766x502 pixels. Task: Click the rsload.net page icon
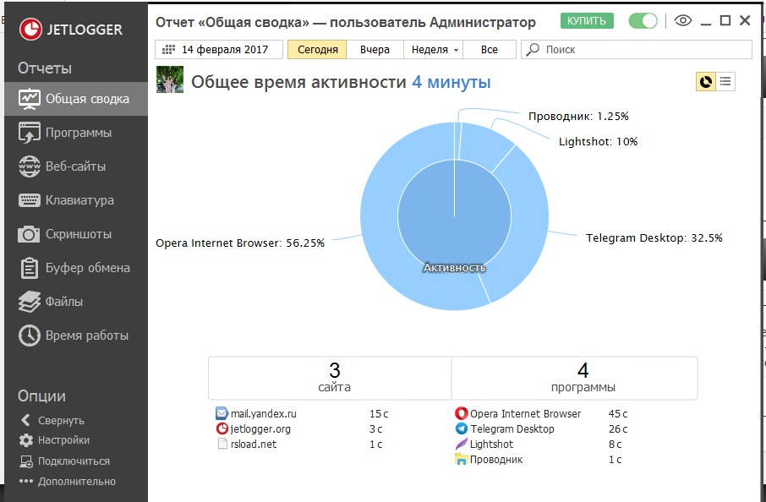coord(222,444)
